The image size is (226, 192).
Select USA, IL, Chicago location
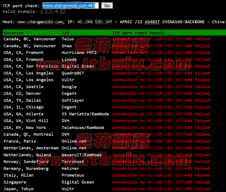23,107
